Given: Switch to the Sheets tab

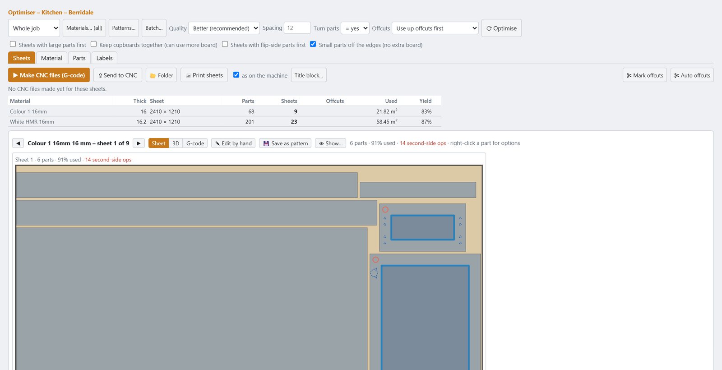Looking at the screenshot, I should [22, 58].
